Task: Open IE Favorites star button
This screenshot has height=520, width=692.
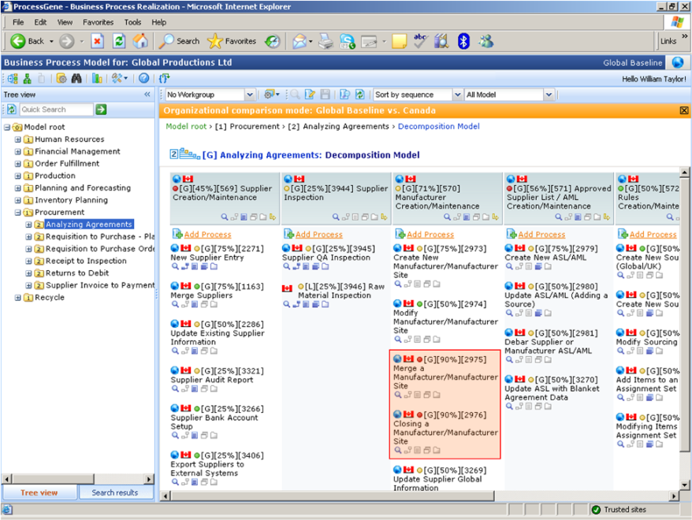Action: coord(231,42)
